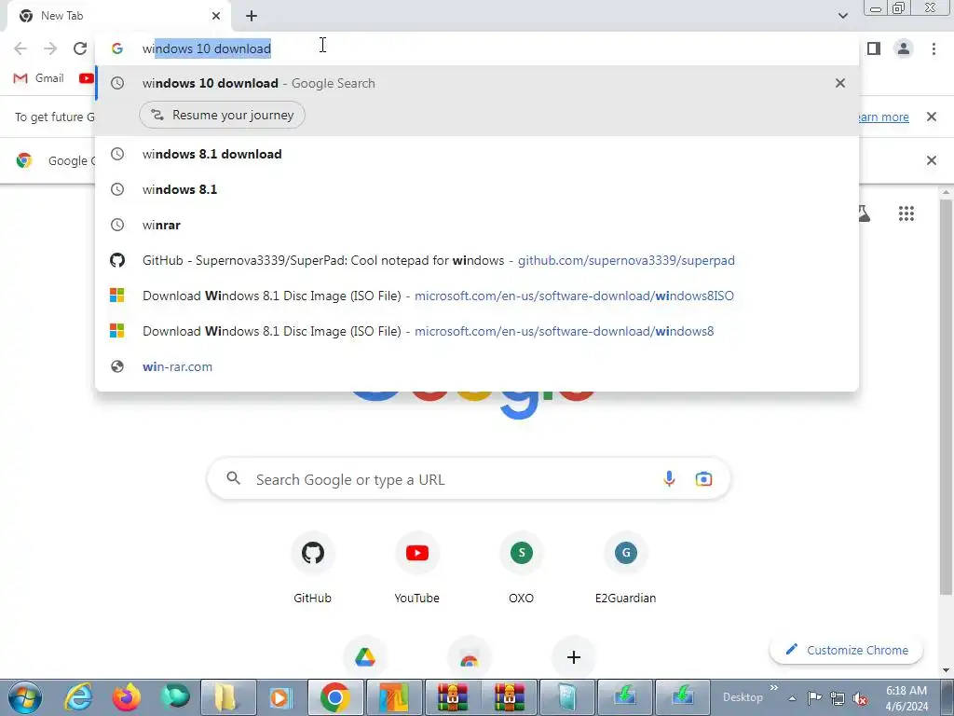Click the Customize Chrome button

pos(846,650)
